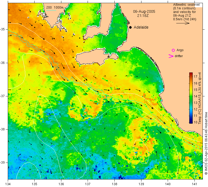Click the '06-Aug-2005' date text
The width and height of the screenshot is (208, 187).
pos(144,11)
